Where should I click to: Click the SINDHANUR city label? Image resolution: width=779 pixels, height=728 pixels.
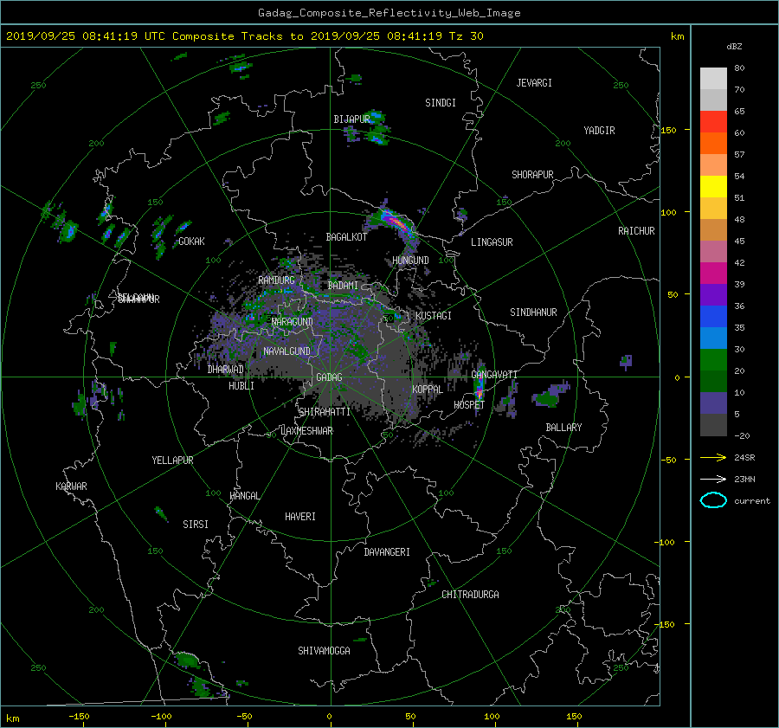[x=533, y=312]
